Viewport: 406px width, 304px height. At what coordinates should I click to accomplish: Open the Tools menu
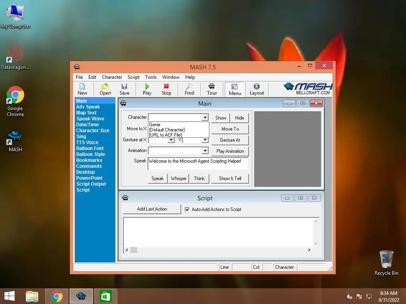(x=151, y=77)
